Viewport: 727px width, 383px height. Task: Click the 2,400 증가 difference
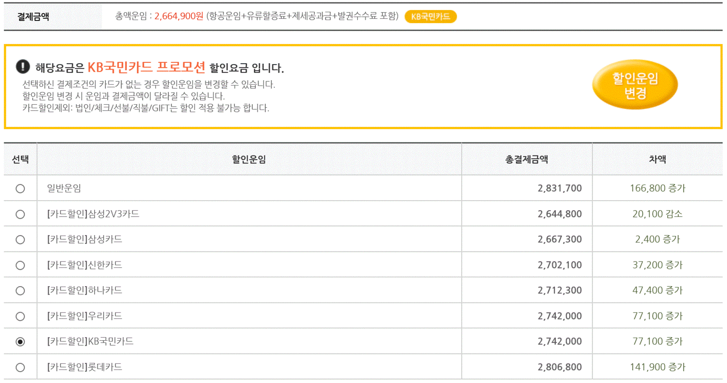pos(657,239)
